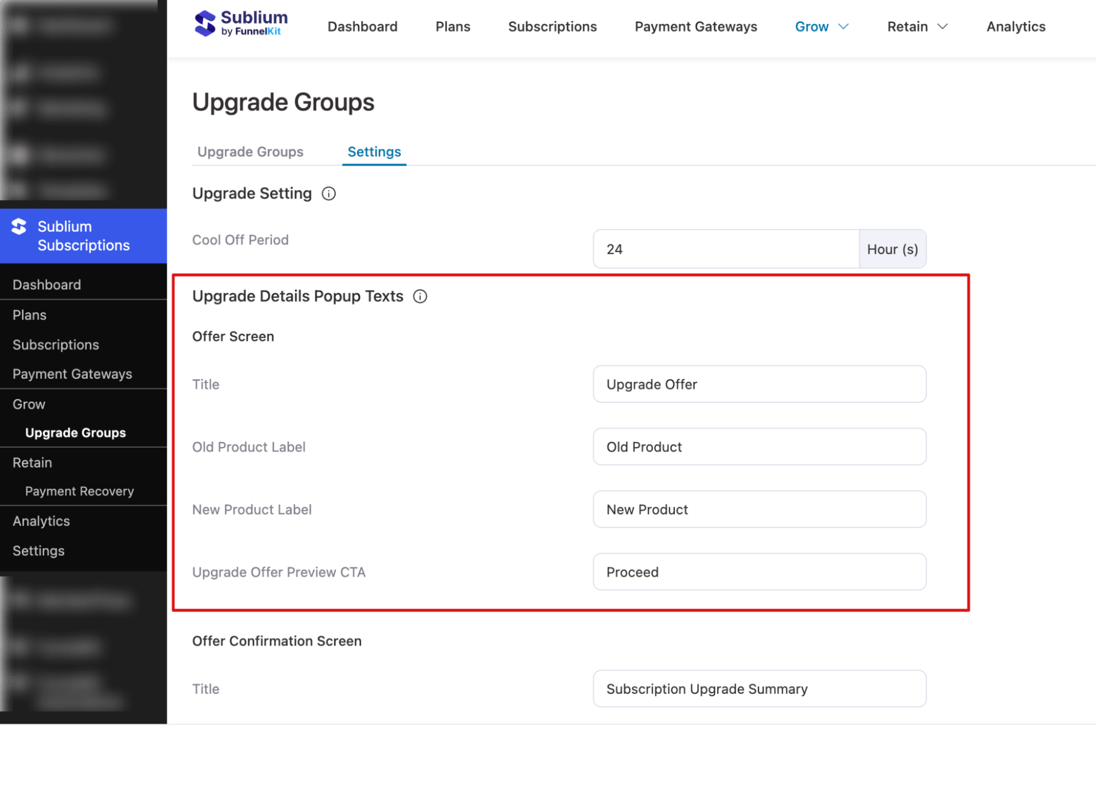1096x788 pixels.
Task: Open Dashboard from the top navigation
Action: point(362,26)
